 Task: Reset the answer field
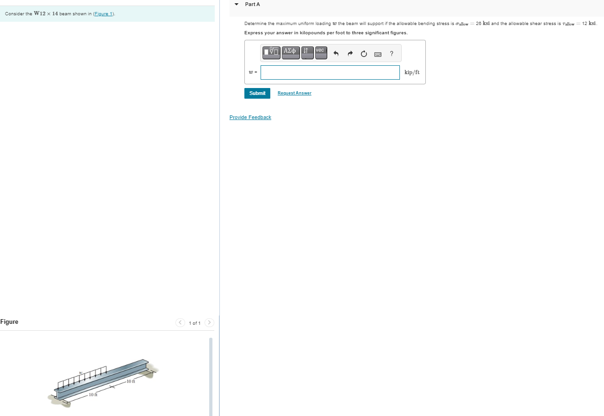363,53
